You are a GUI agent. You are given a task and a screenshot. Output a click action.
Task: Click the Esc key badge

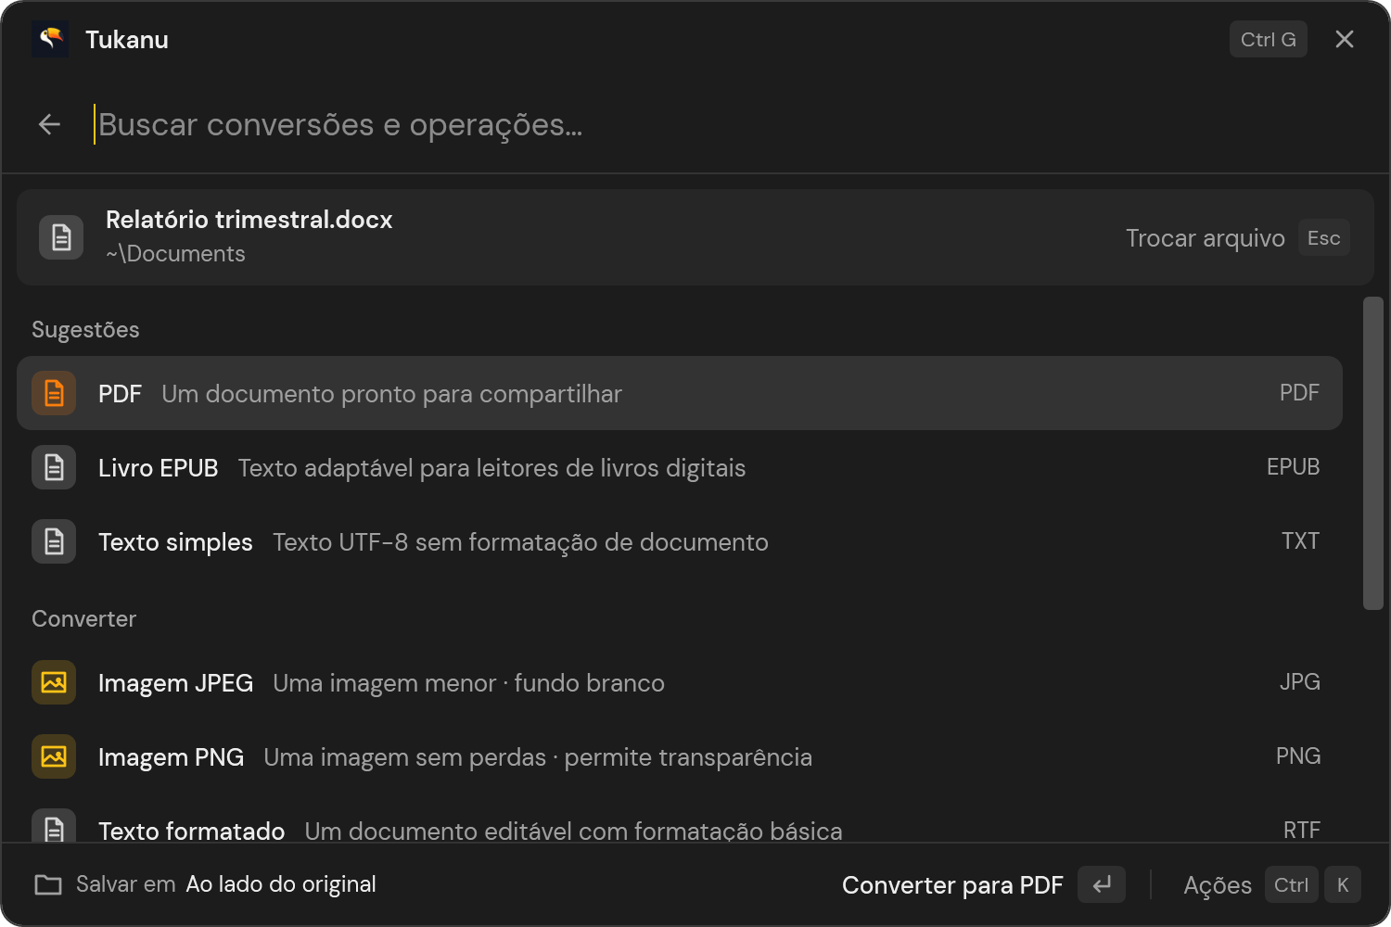tap(1324, 237)
